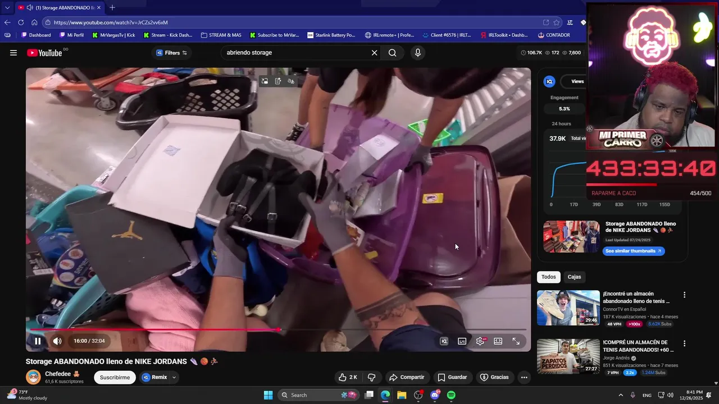Go to the YouTube home logo
This screenshot has width=719, height=404.
click(44, 53)
